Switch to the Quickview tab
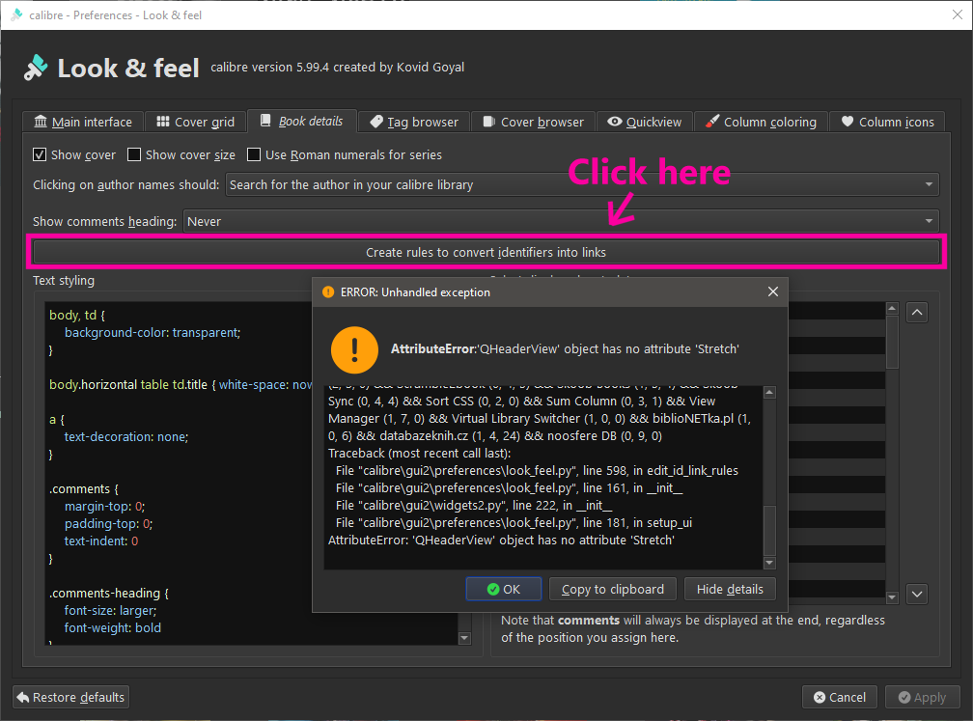Image resolution: width=973 pixels, height=721 pixels. [x=644, y=122]
